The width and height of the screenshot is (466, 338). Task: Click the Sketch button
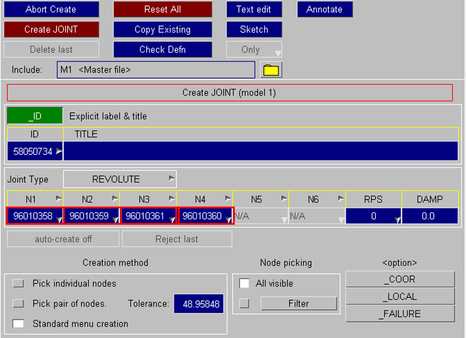pyautogui.click(x=254, y=29)
